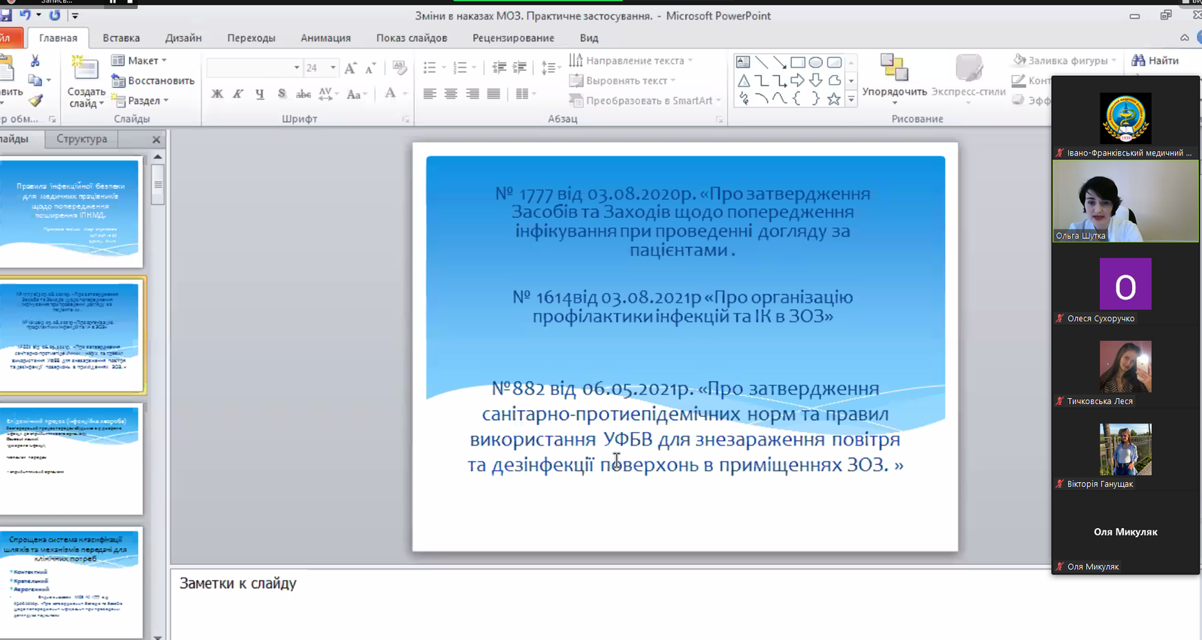Toggle bold formatting (Ж)
The width and height of the screenshot is (1202, 640).
tap(217, 94)
